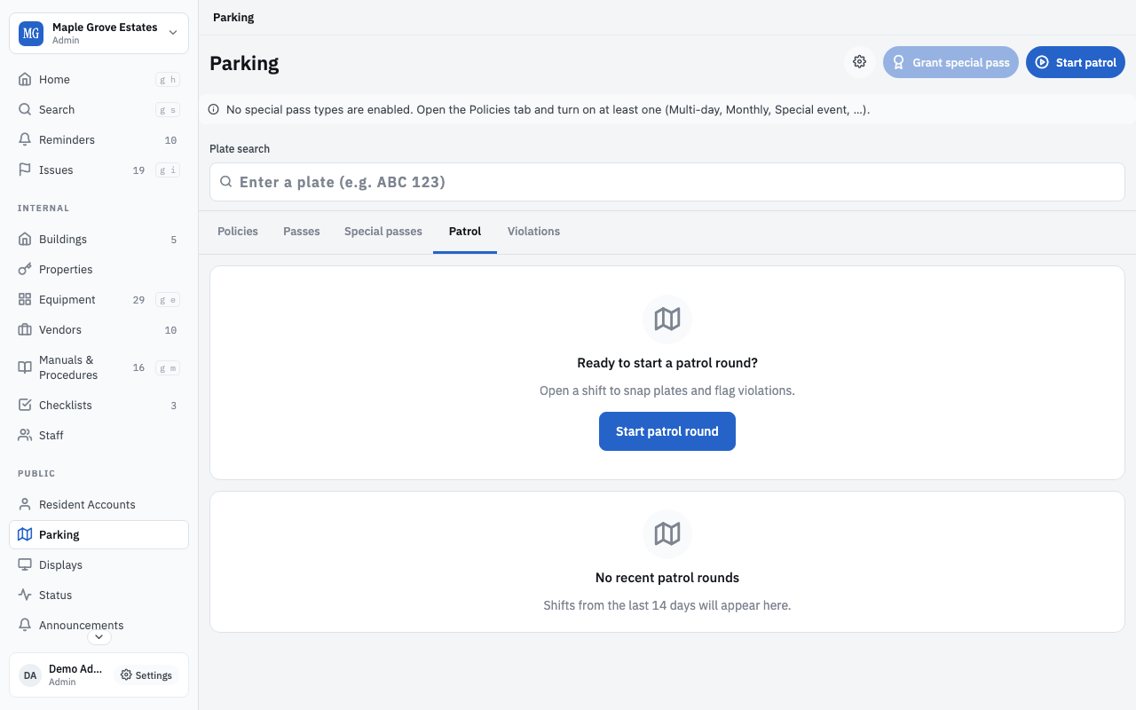Click the DA user avatar

pos(30,675)
